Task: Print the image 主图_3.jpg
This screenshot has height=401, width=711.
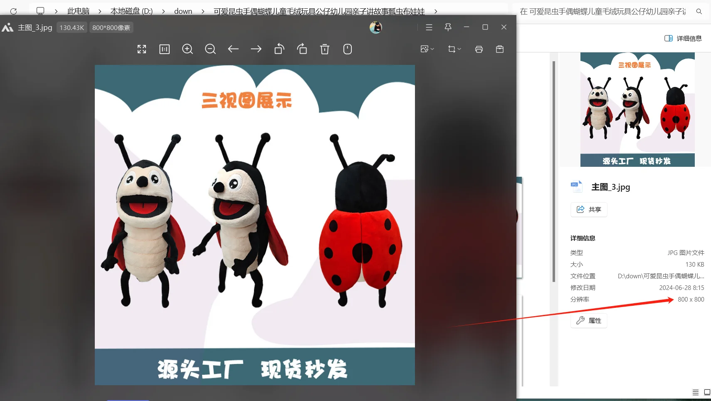Action: pyautogui.click(x=479, y=49)
